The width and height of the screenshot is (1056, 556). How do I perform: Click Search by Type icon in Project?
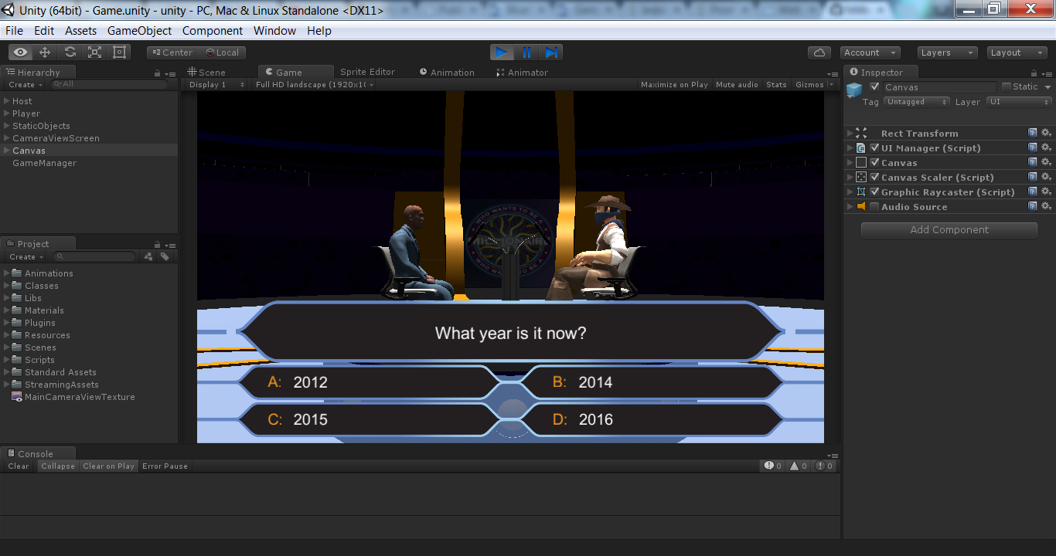[148, 257]
